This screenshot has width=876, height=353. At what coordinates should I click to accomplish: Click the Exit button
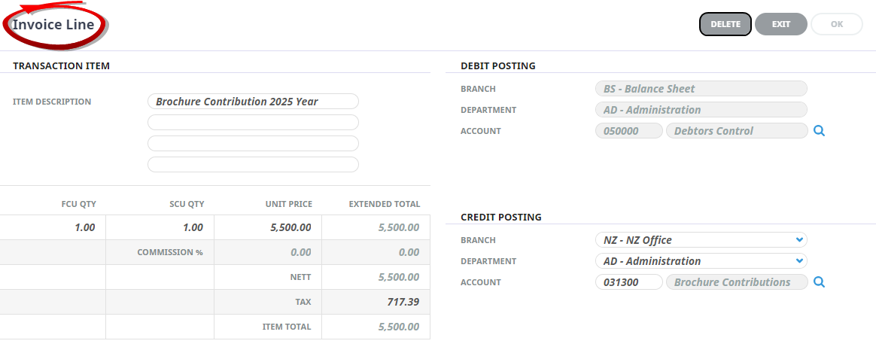coord(780,24)
